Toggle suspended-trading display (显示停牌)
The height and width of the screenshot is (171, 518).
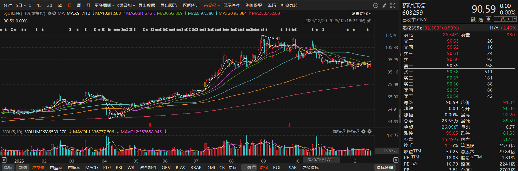[x=231, y=5]
